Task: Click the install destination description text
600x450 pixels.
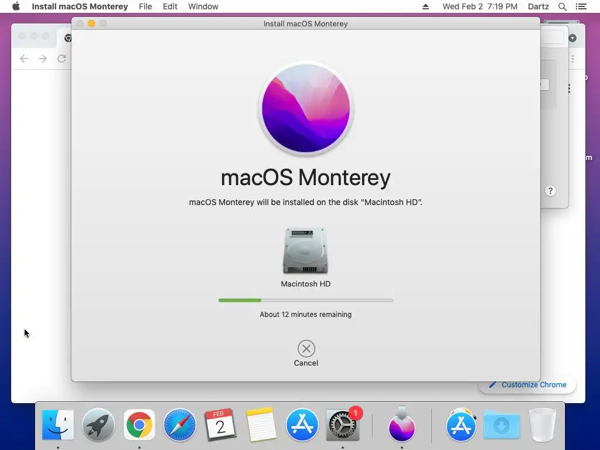Action: pyautogui.click(x=306, y=202)
